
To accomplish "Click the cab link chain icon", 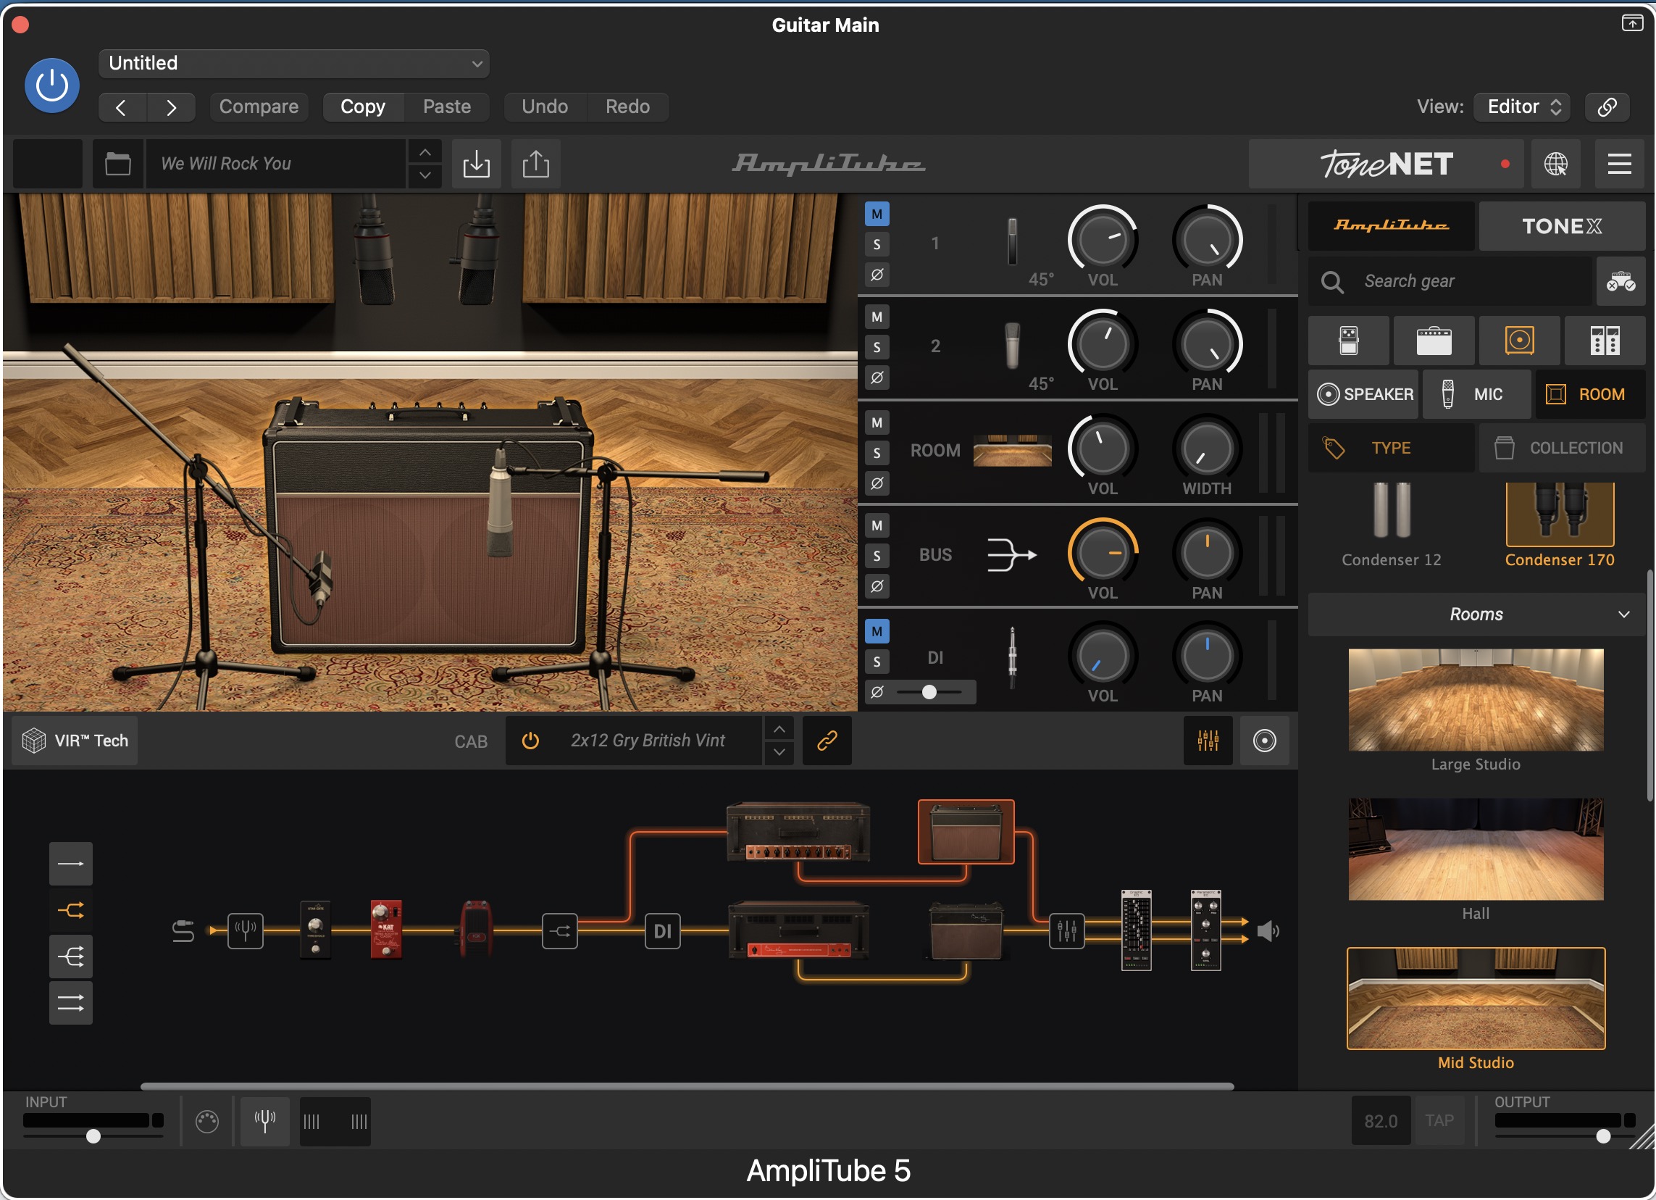I will tap(827, 741).
